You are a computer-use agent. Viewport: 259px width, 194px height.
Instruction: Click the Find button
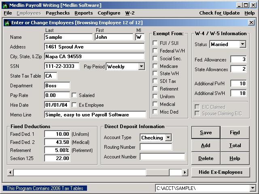click(235, 133)
